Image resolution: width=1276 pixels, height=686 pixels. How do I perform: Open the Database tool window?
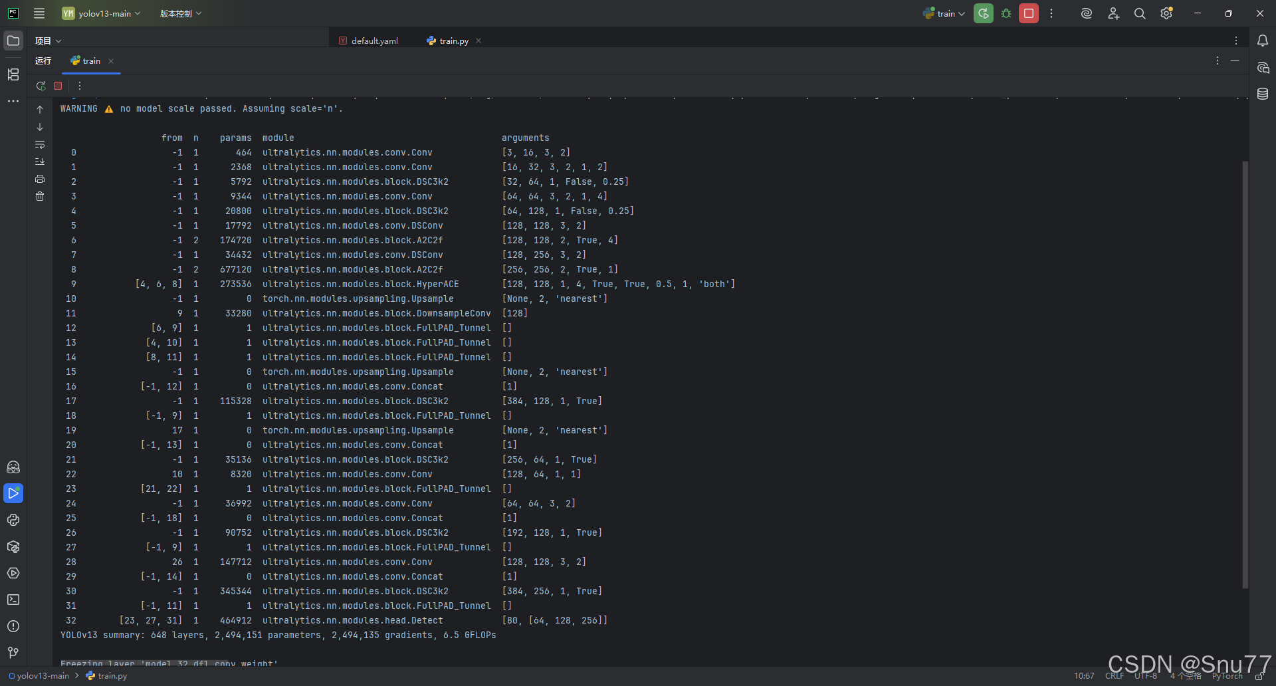(x=1263, y=94)
